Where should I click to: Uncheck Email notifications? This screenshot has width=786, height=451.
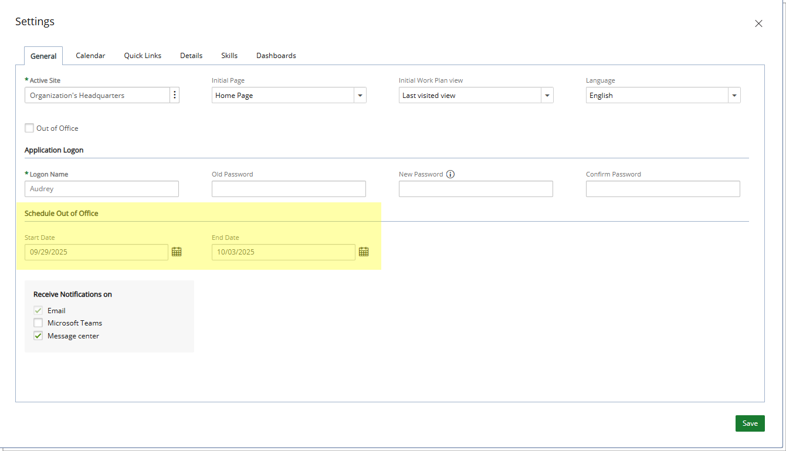coord(38,310)
